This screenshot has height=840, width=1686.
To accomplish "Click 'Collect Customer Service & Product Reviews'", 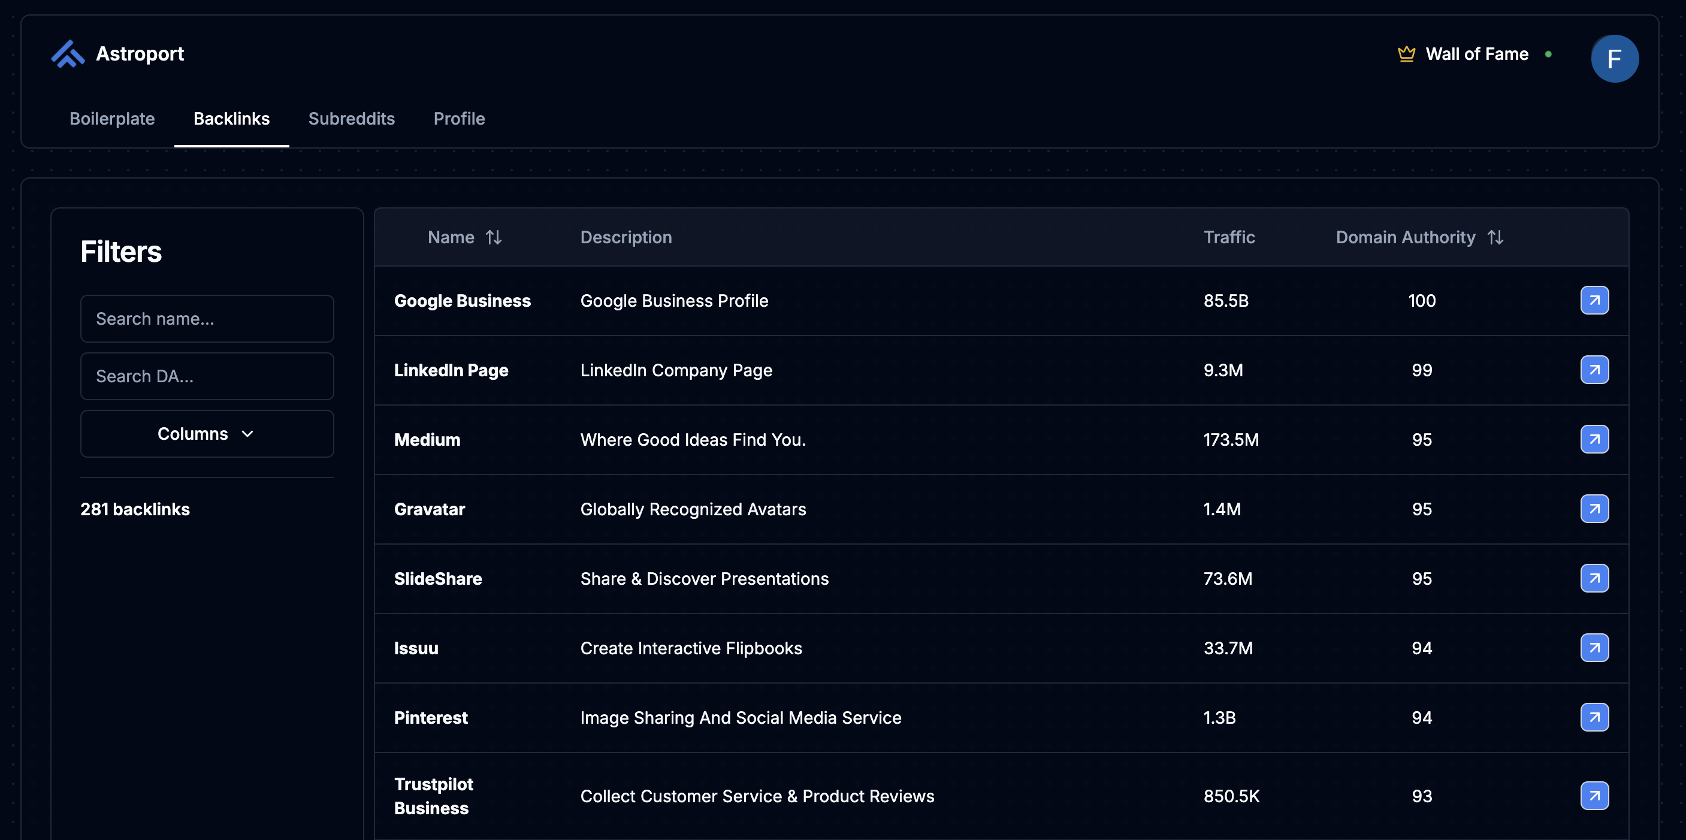I will point(757,796).
